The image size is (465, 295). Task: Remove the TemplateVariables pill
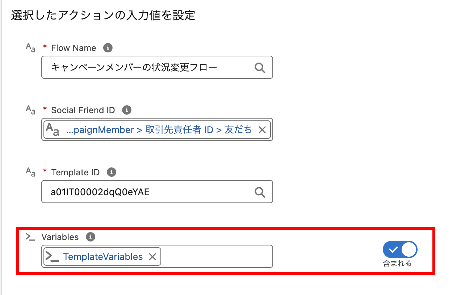[x=152, y=257]
